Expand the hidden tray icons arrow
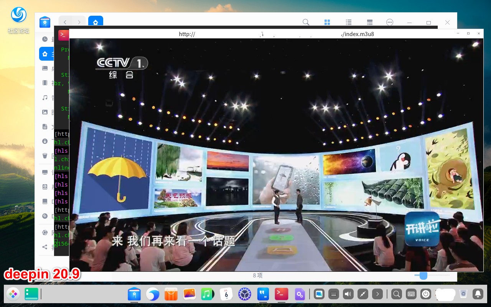Viewport: 491px width, 307px height. tap(377, 294)
